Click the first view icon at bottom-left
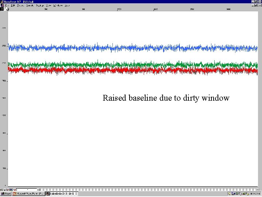Image resolution: width=262 pixels, height=197 pixels. point(2,190)
